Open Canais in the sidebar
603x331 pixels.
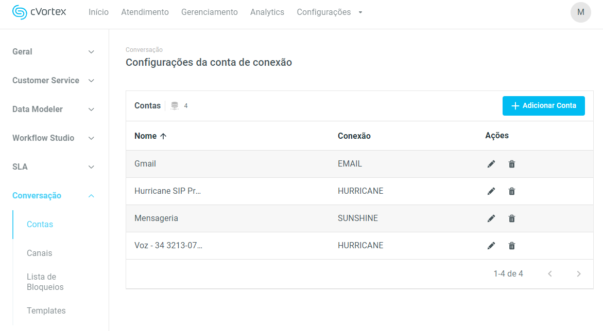coord(40,253)
